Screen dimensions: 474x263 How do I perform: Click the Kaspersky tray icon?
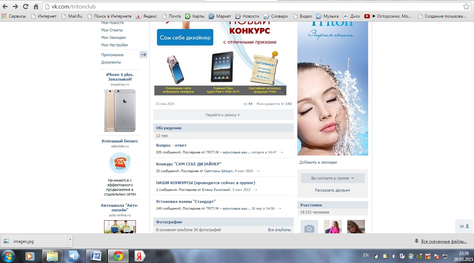428,256
